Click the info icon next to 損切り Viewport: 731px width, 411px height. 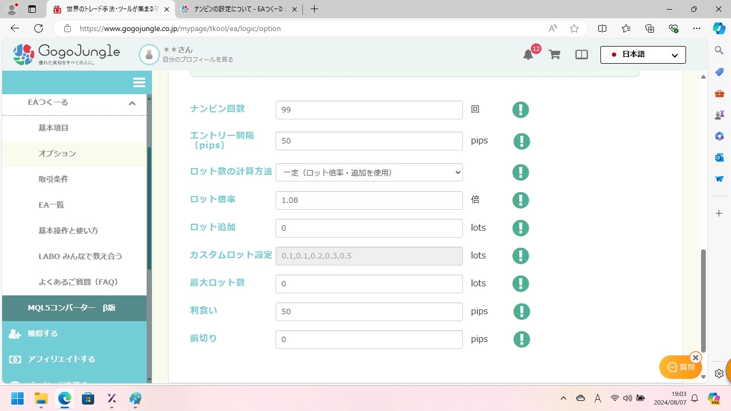pyautogui.click(x=521, y=339)
